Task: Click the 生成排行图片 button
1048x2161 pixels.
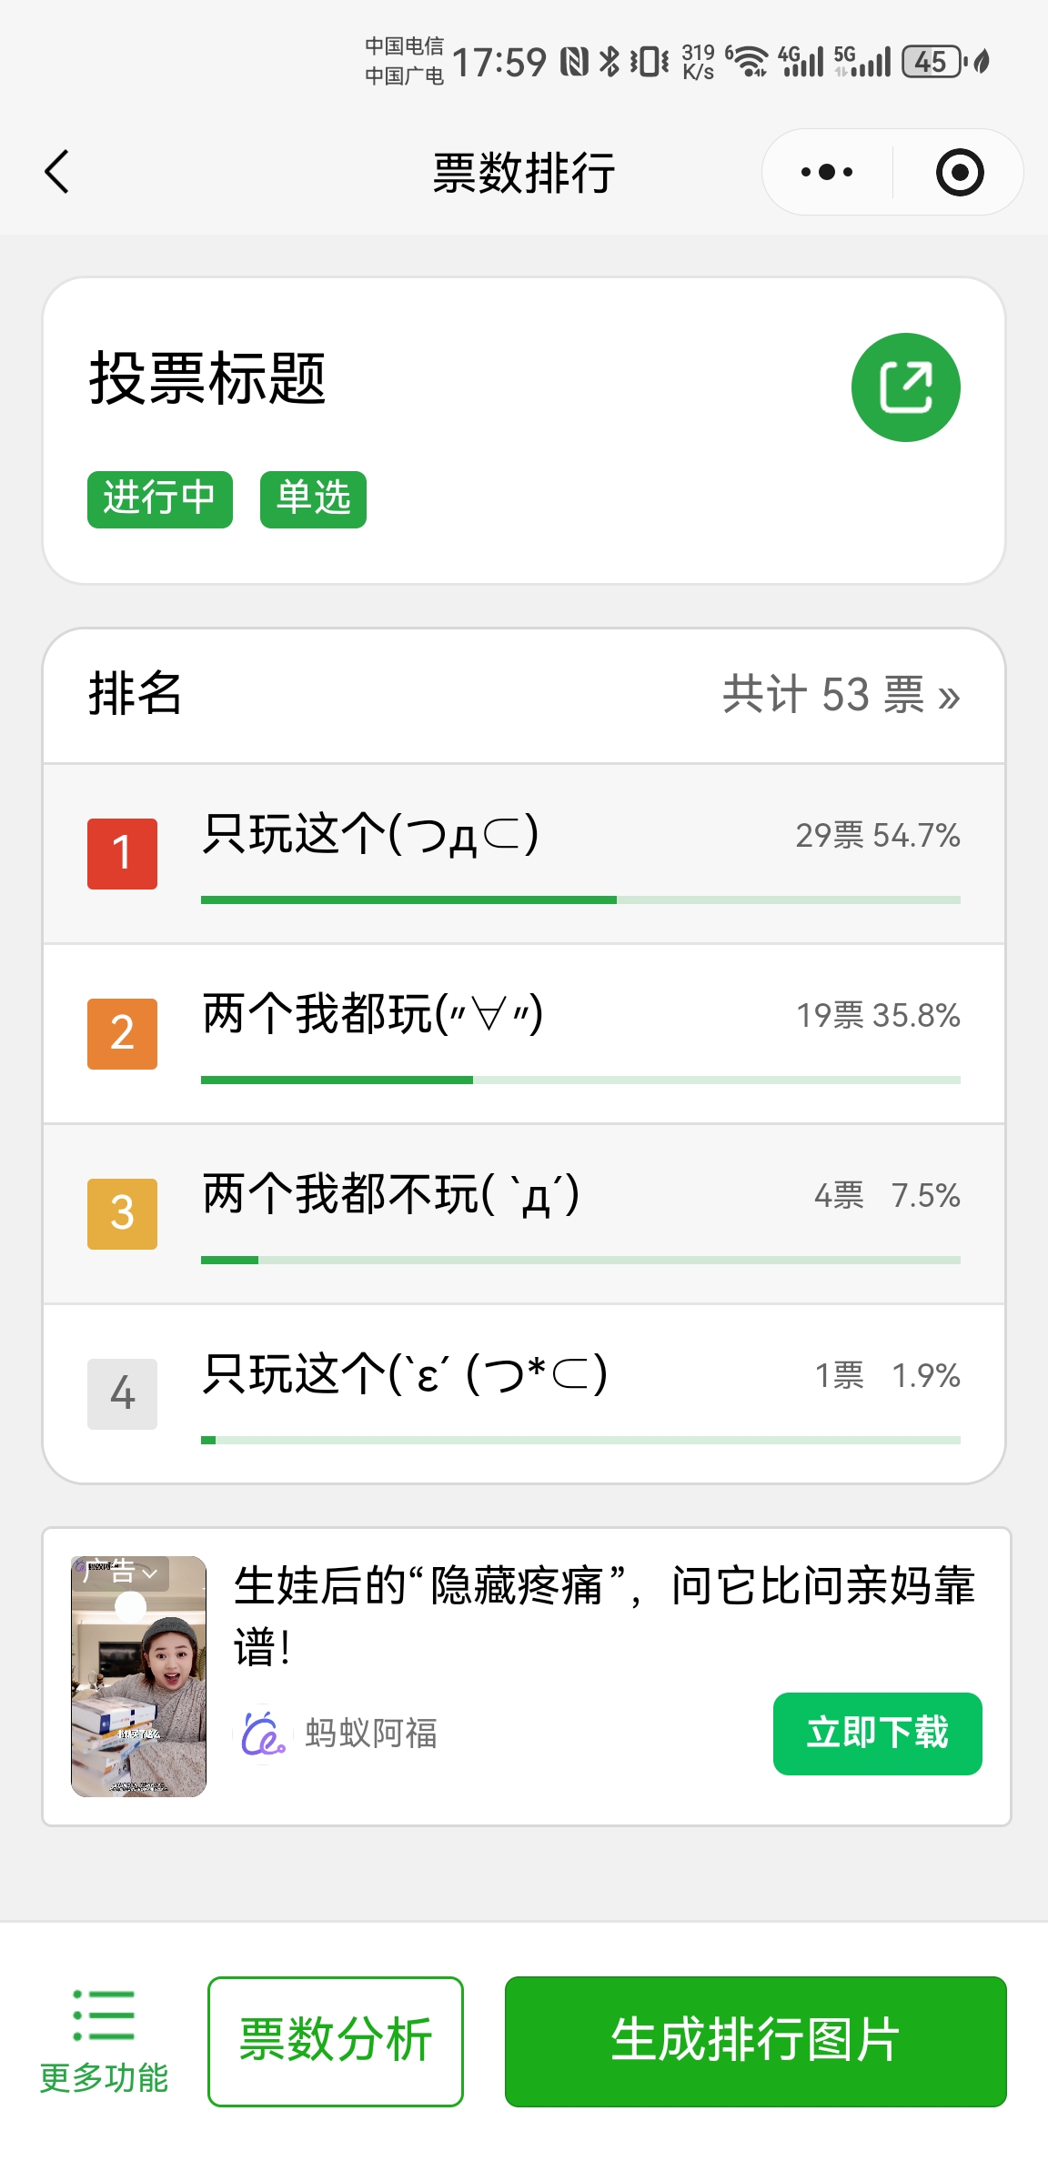Action: click(755, 2041)
